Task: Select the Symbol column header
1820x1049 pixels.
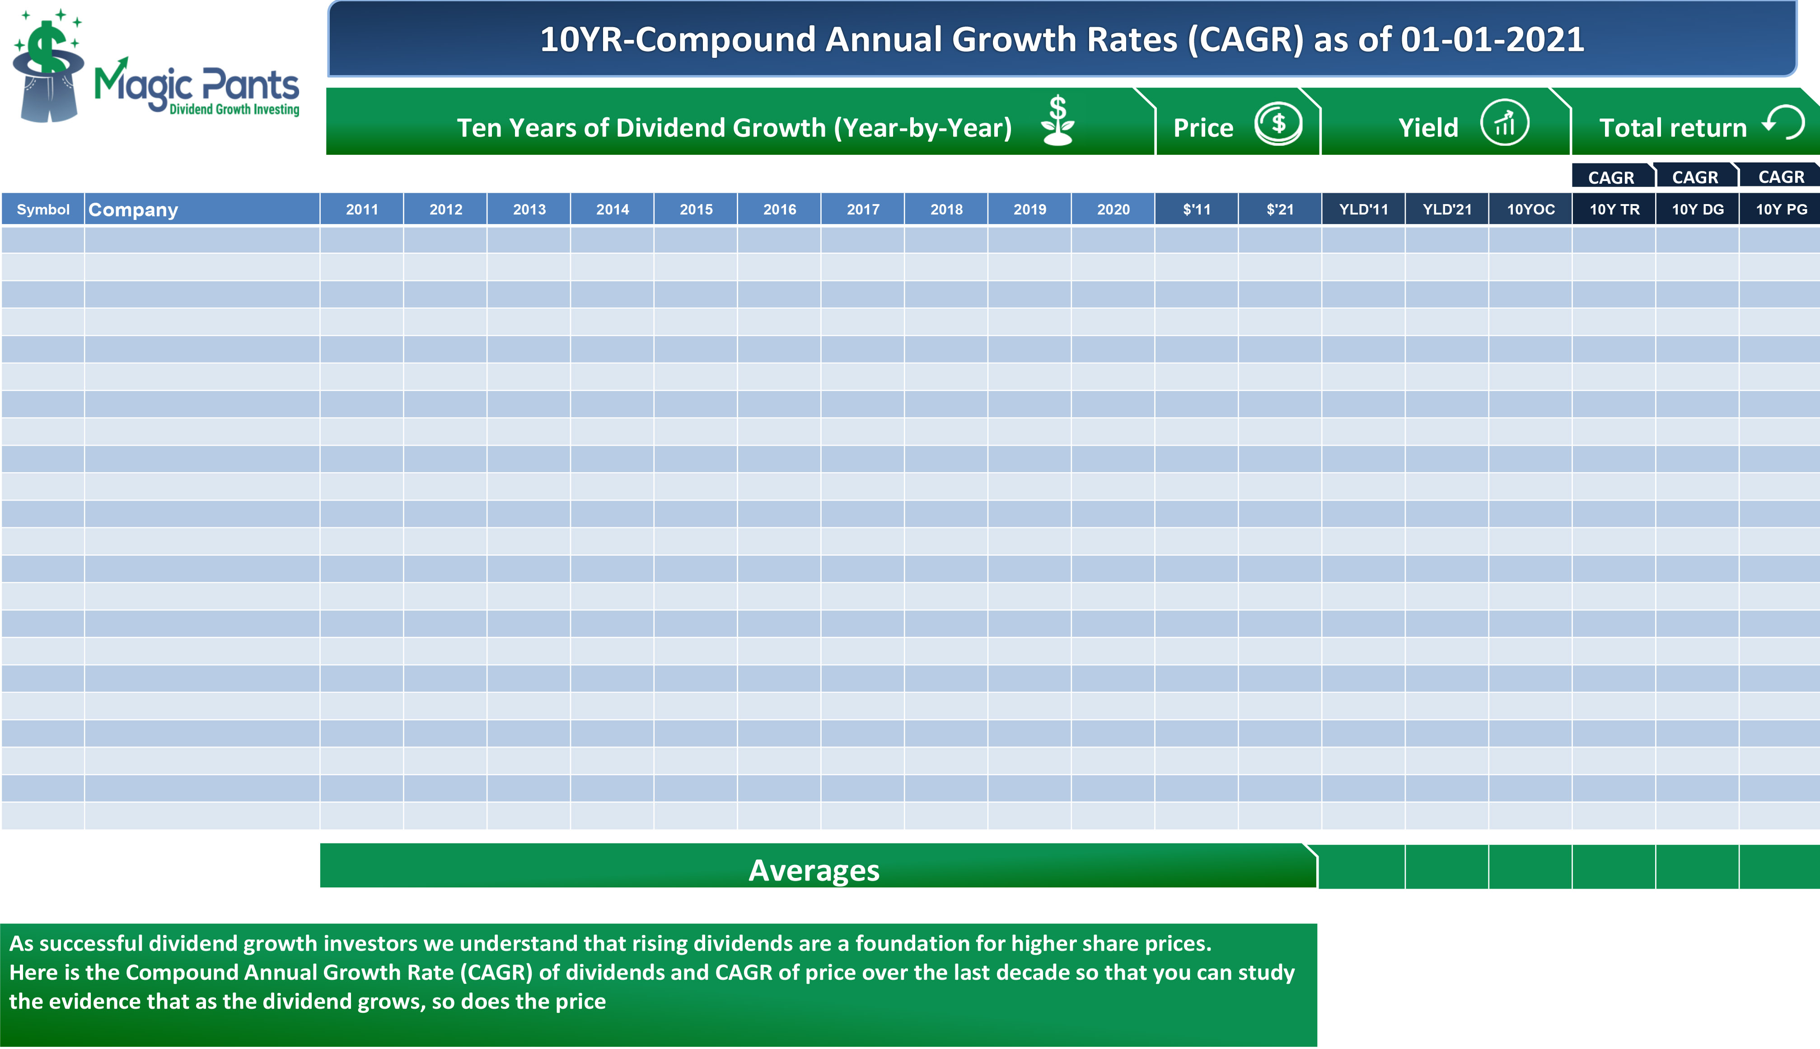Action: (x=42, y=210)
